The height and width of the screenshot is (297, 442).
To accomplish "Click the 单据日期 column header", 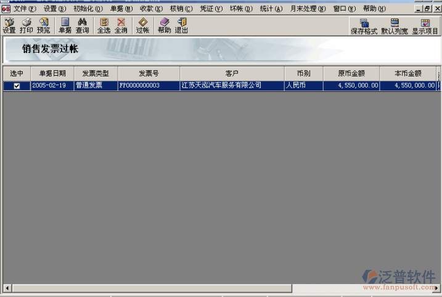I will click(x=52, y=73).
